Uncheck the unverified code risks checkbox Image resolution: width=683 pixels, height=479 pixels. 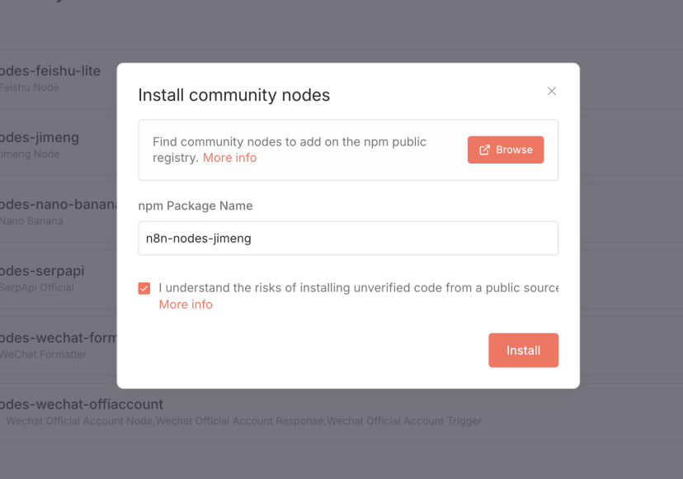[144, 288]
